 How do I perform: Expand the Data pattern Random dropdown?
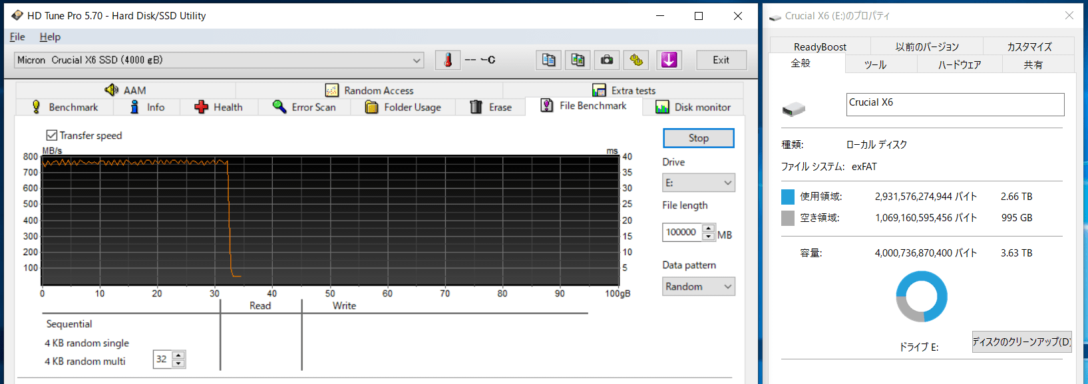(x=727, y=286)
